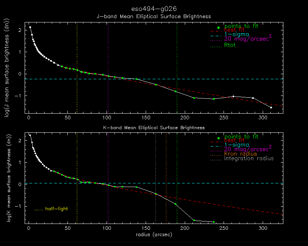Click the K-band Mean Elliptical Surface Brightness heading
Image resolution: width=308 pixels, height=246 pixels.
coord(154,128)
